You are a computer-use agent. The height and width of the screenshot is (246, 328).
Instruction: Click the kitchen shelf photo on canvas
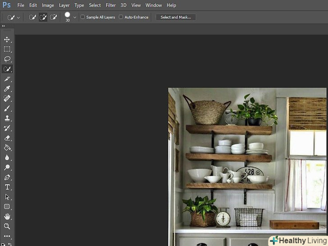pos(248,167)
